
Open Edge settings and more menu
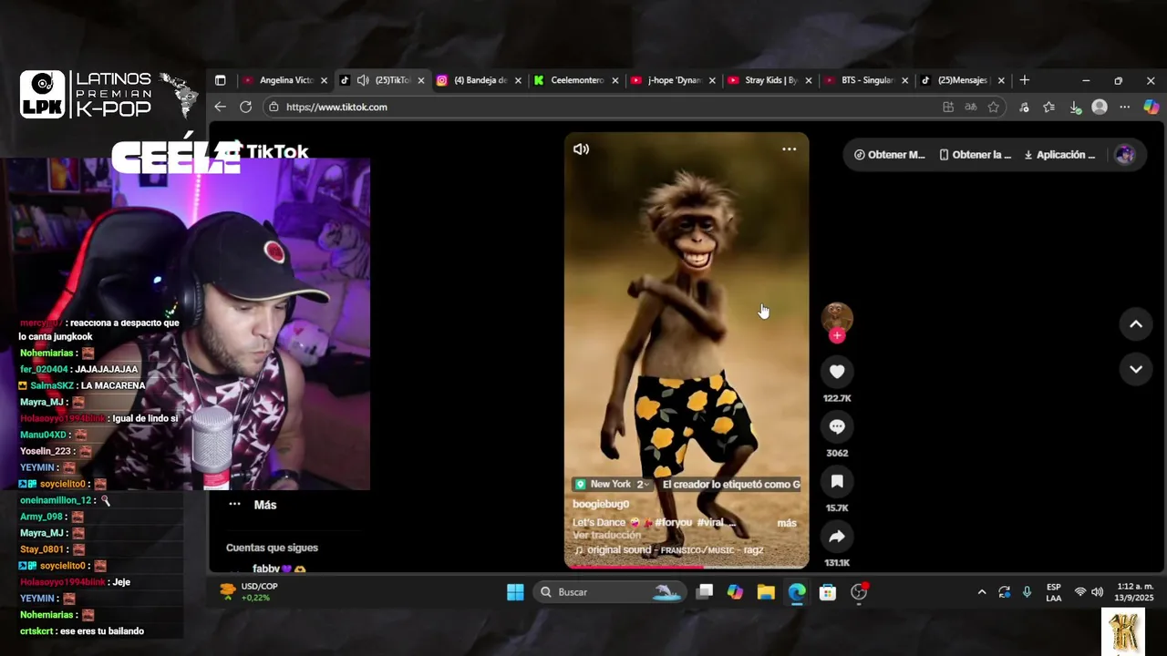pos(1125,107)
